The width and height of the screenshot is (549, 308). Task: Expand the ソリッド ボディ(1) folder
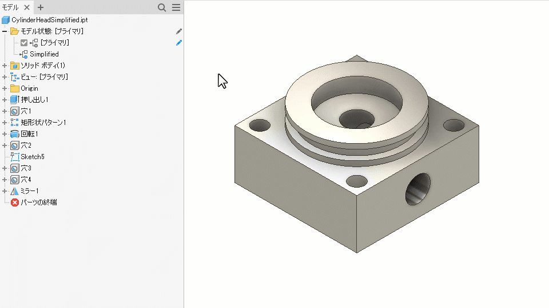(x=5, y=66)
